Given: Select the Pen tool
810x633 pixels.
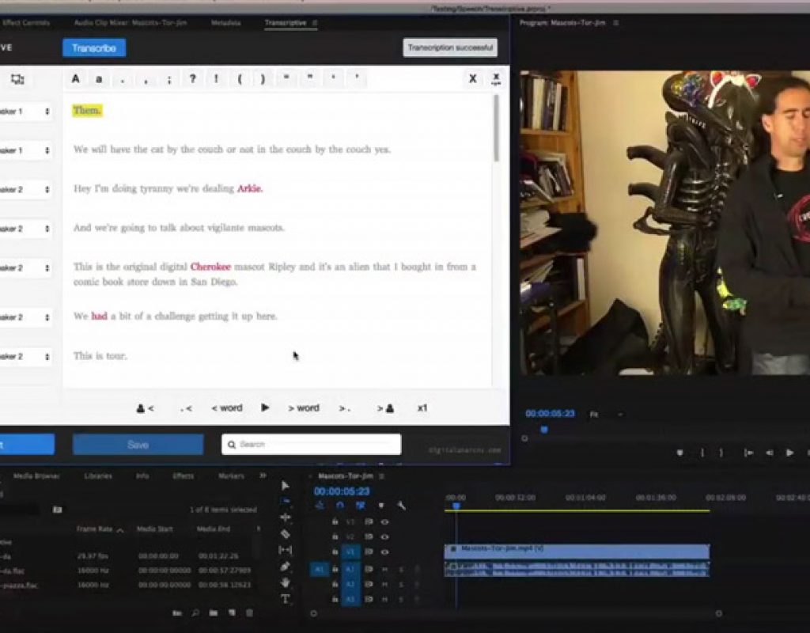Looking at the screenshot, I should pos(285,567).
